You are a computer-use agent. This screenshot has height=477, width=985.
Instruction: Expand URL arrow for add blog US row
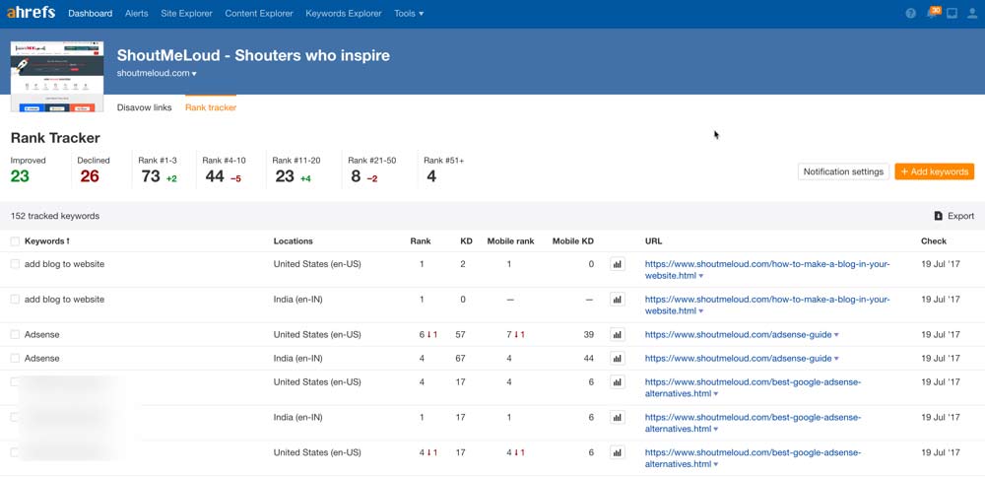[x=700, y=276]
